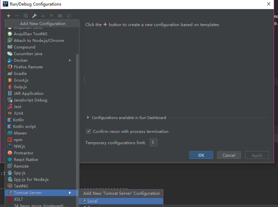Viewport: 278px width, 207px height.
Task: Expand Configurations available in Run Dashboard
Action: pos(88,117)
